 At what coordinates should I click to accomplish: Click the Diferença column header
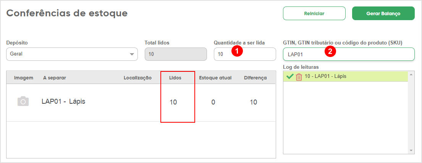pyautogui.click(x=255, y=78)
